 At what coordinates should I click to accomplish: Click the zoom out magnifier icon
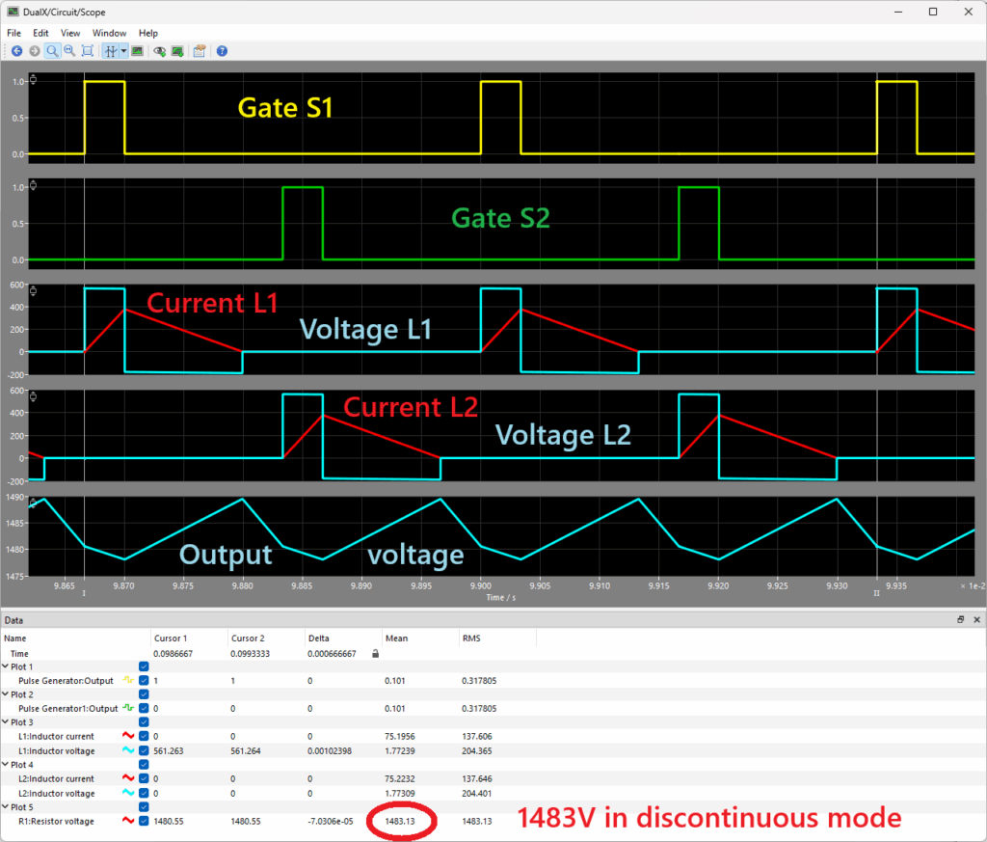click(69, 51)
